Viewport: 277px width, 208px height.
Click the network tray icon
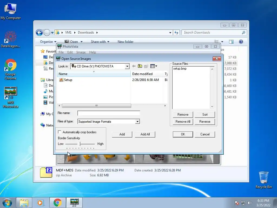coord(243,203)
